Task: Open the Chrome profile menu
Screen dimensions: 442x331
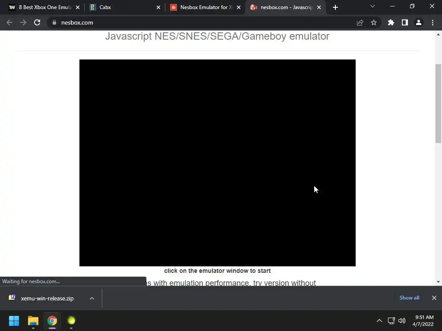Action: [419, 22]
